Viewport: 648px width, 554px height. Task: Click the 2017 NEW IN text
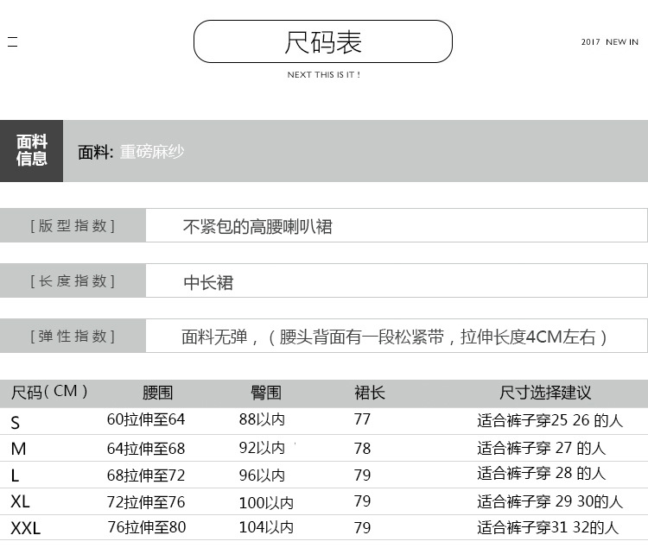point(609,42)
